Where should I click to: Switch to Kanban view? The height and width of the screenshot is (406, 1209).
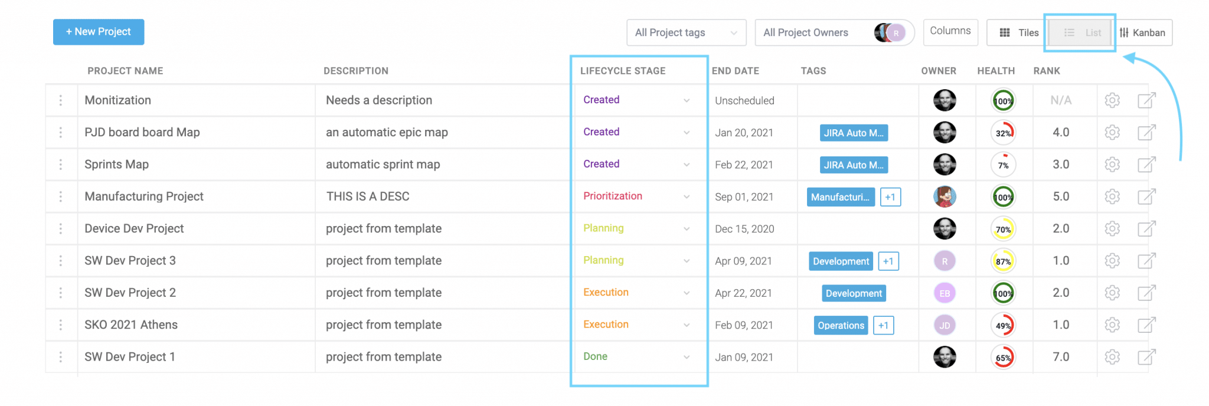1143,32
